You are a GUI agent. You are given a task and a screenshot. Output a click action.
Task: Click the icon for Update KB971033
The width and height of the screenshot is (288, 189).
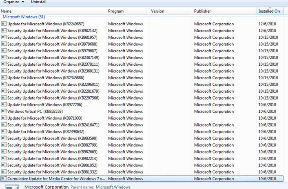tap(4, 118)
